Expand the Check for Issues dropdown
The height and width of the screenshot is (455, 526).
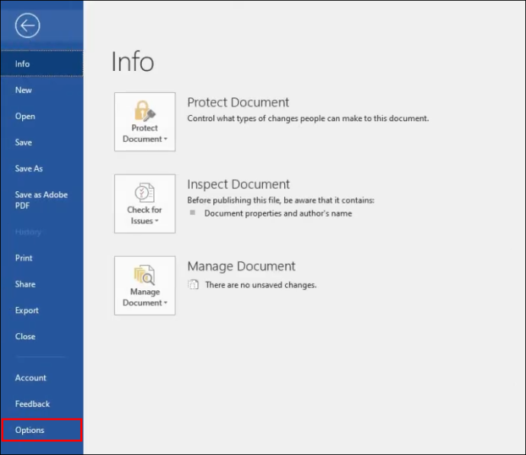click(145, 203)
